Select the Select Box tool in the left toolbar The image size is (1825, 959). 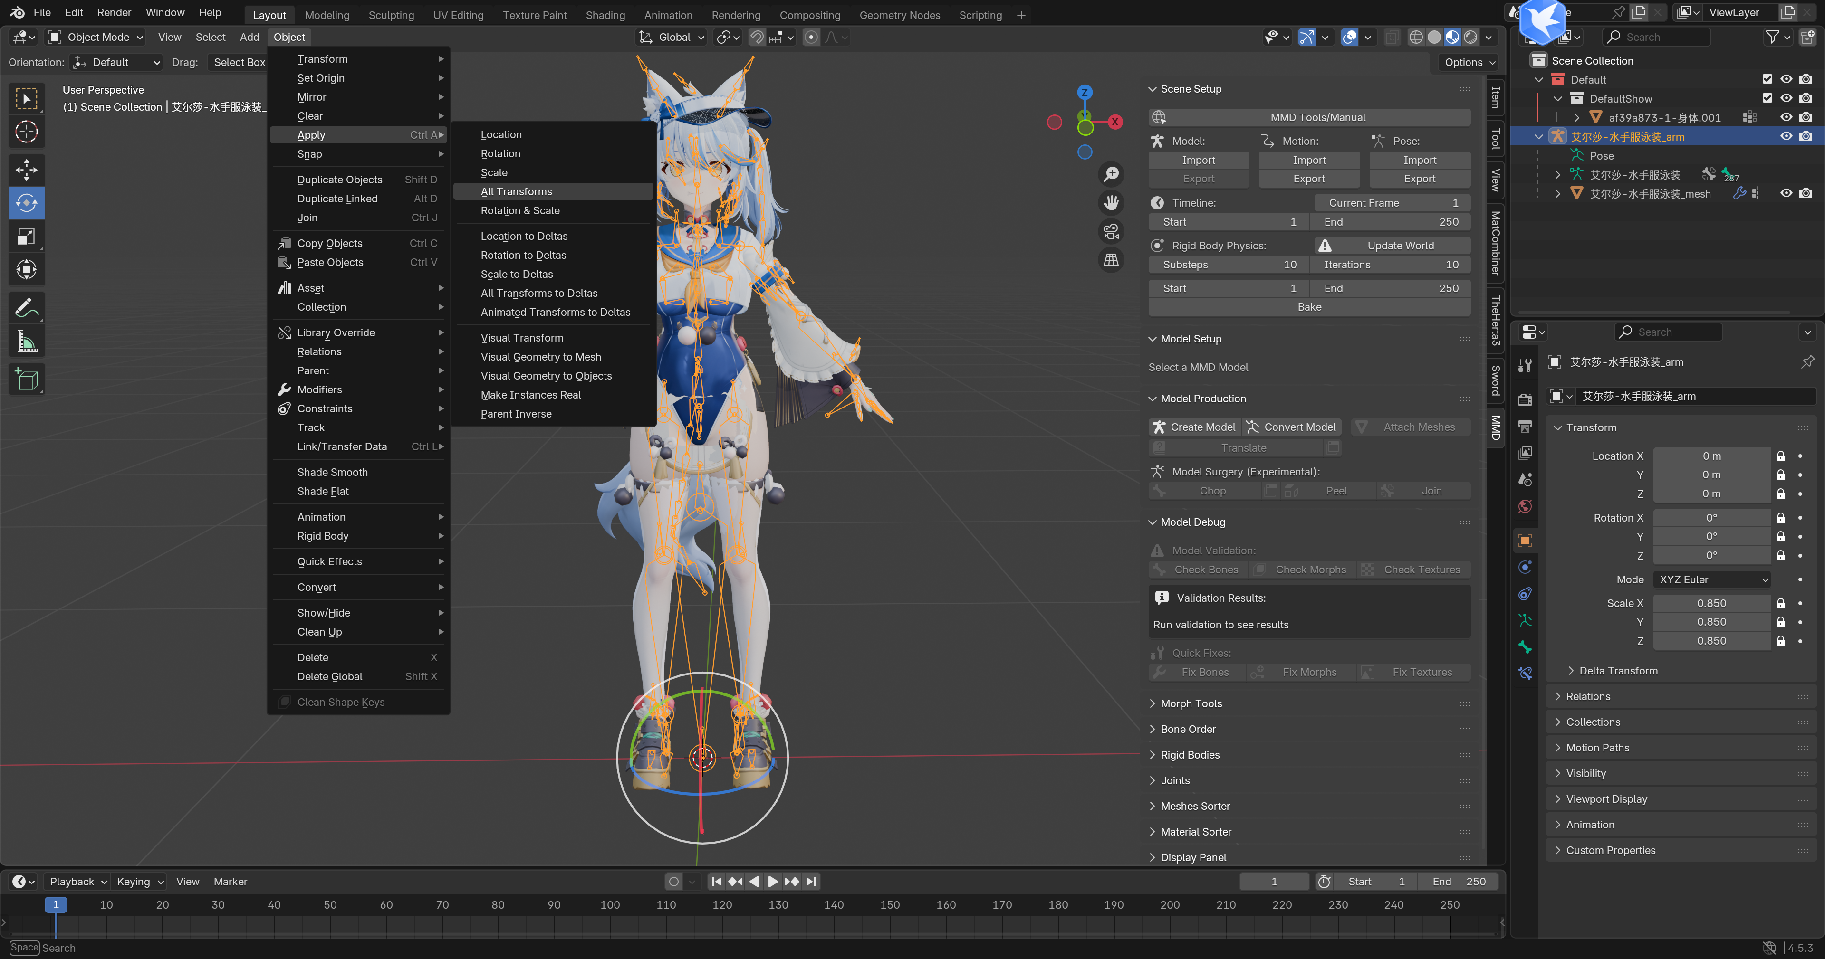[26, 98]
